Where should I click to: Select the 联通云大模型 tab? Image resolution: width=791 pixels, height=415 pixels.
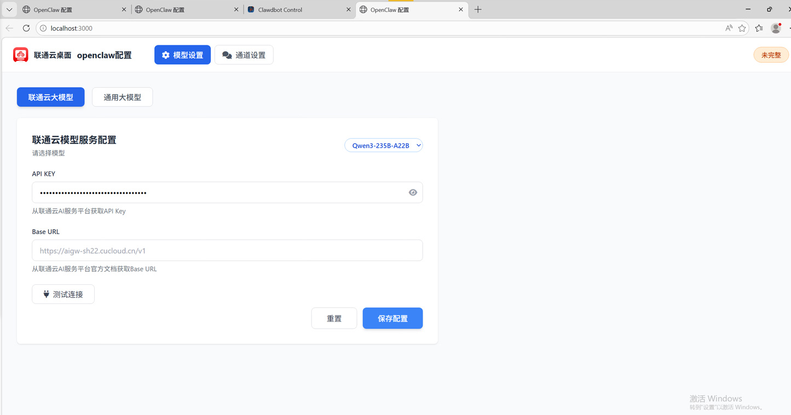click(x=50, y=97)
